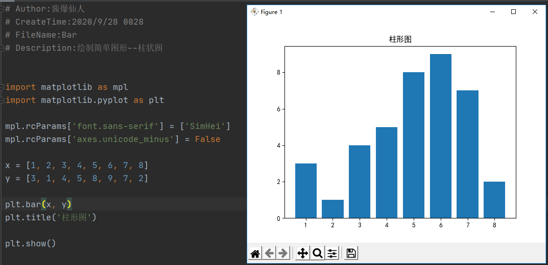Maximize the Figure 1 window

[x=513, y=12]
